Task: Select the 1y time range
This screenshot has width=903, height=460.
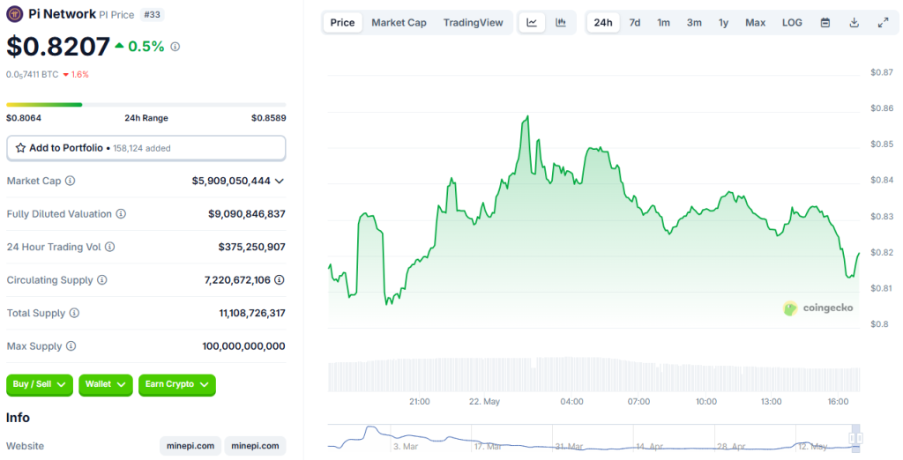Action: 723,23
